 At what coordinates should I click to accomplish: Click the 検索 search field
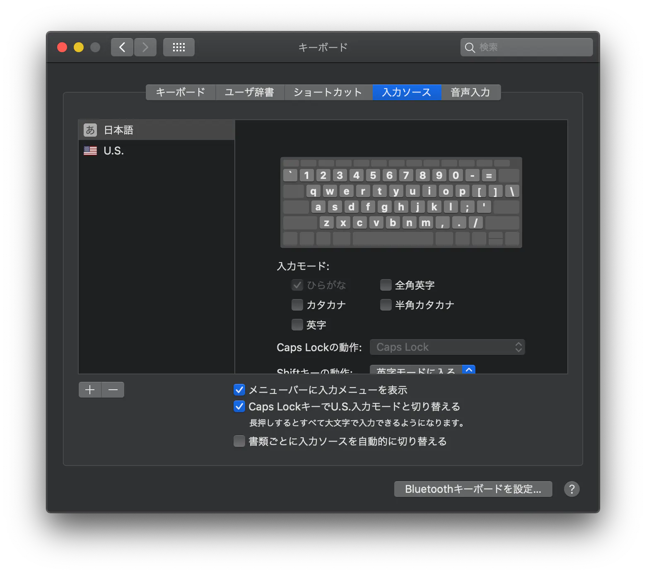tap(526, 47)
